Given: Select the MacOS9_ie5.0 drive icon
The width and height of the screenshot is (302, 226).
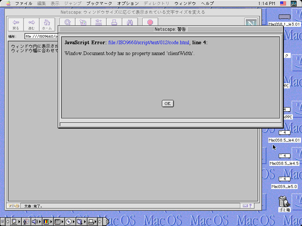Looking at the screenshot, I should click(284, 179).
